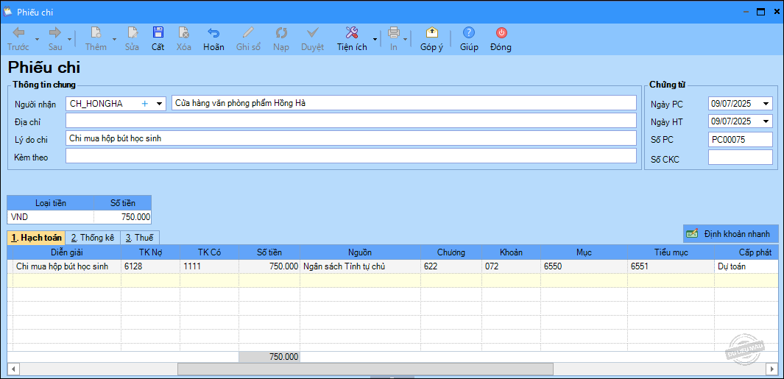Save the voucher with the Cất icon
Viewport: 784px width, 379px height.
158,33
